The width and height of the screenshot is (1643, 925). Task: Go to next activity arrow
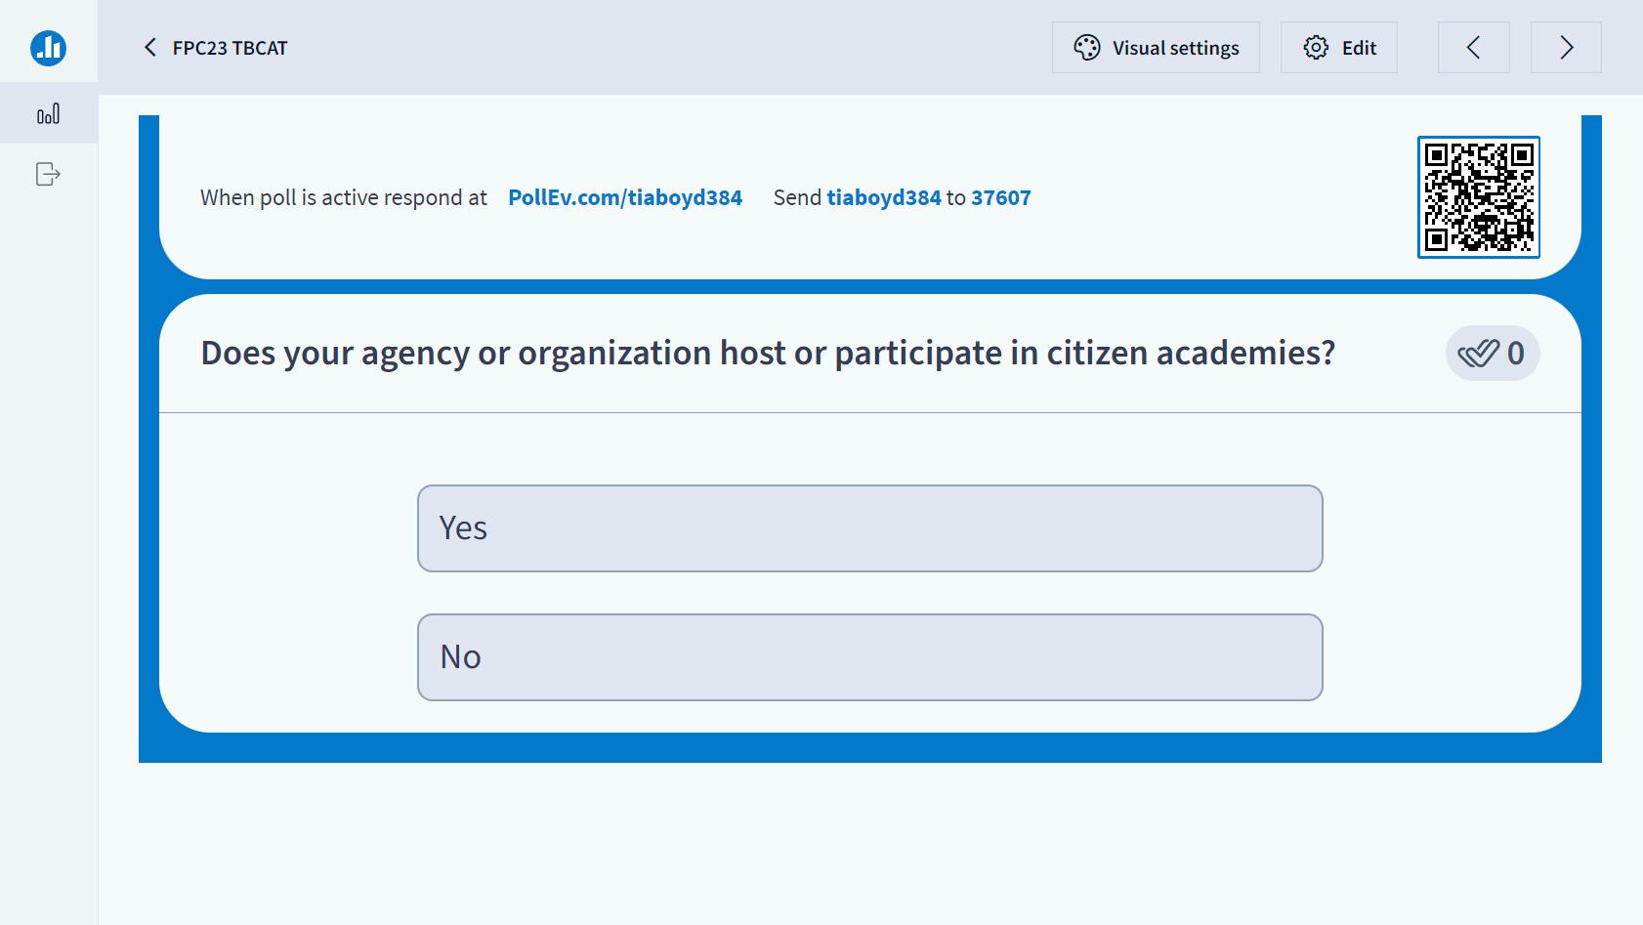pos(1565,48)
